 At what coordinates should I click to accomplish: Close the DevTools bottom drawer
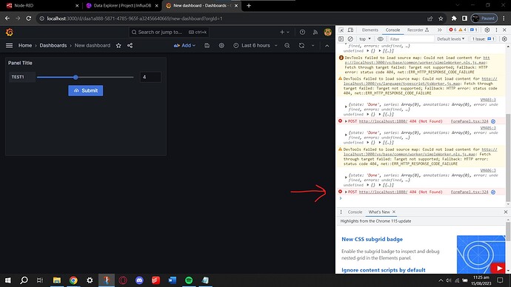point(506,212)
